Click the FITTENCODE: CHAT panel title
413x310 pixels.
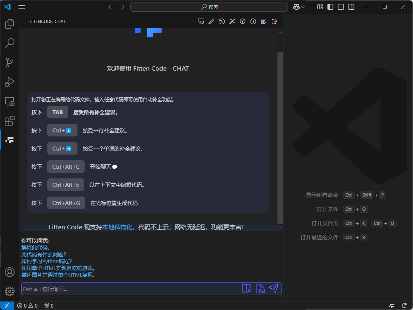coord(46,21)
